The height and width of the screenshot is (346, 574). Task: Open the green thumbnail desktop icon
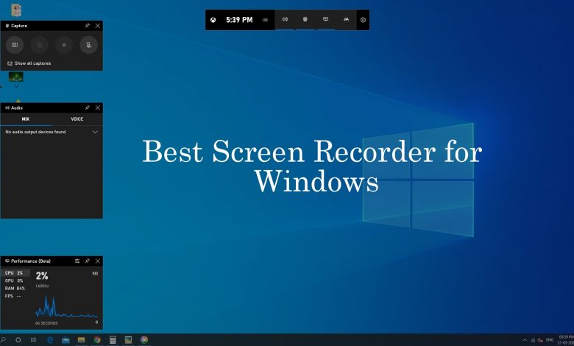pyautogui.click(x=15, y=77)
